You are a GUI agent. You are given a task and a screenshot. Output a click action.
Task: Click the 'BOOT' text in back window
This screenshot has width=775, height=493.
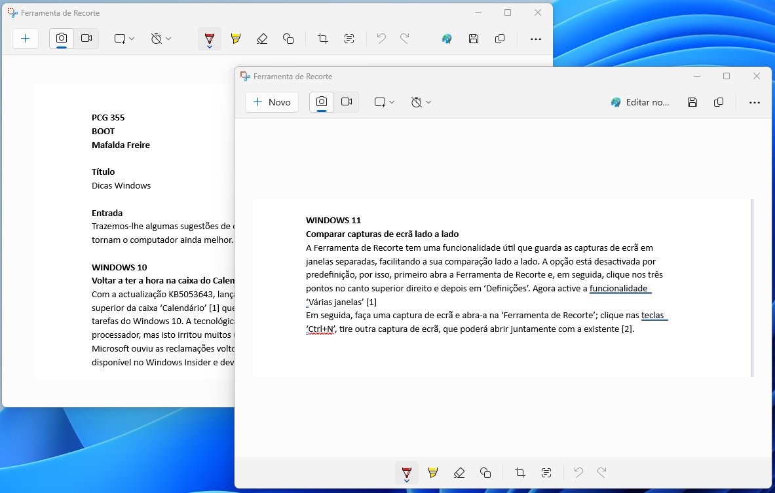click(x=104, y=132)
